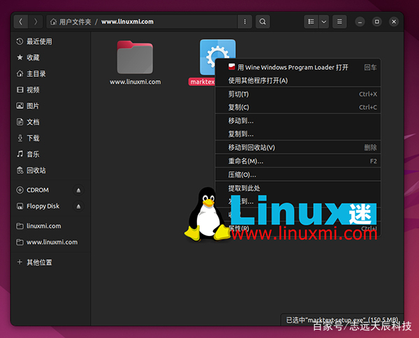Viewport: 419px width, 338px height.
Task: Go forward with the right arrow button
Action: pos(36,22)
